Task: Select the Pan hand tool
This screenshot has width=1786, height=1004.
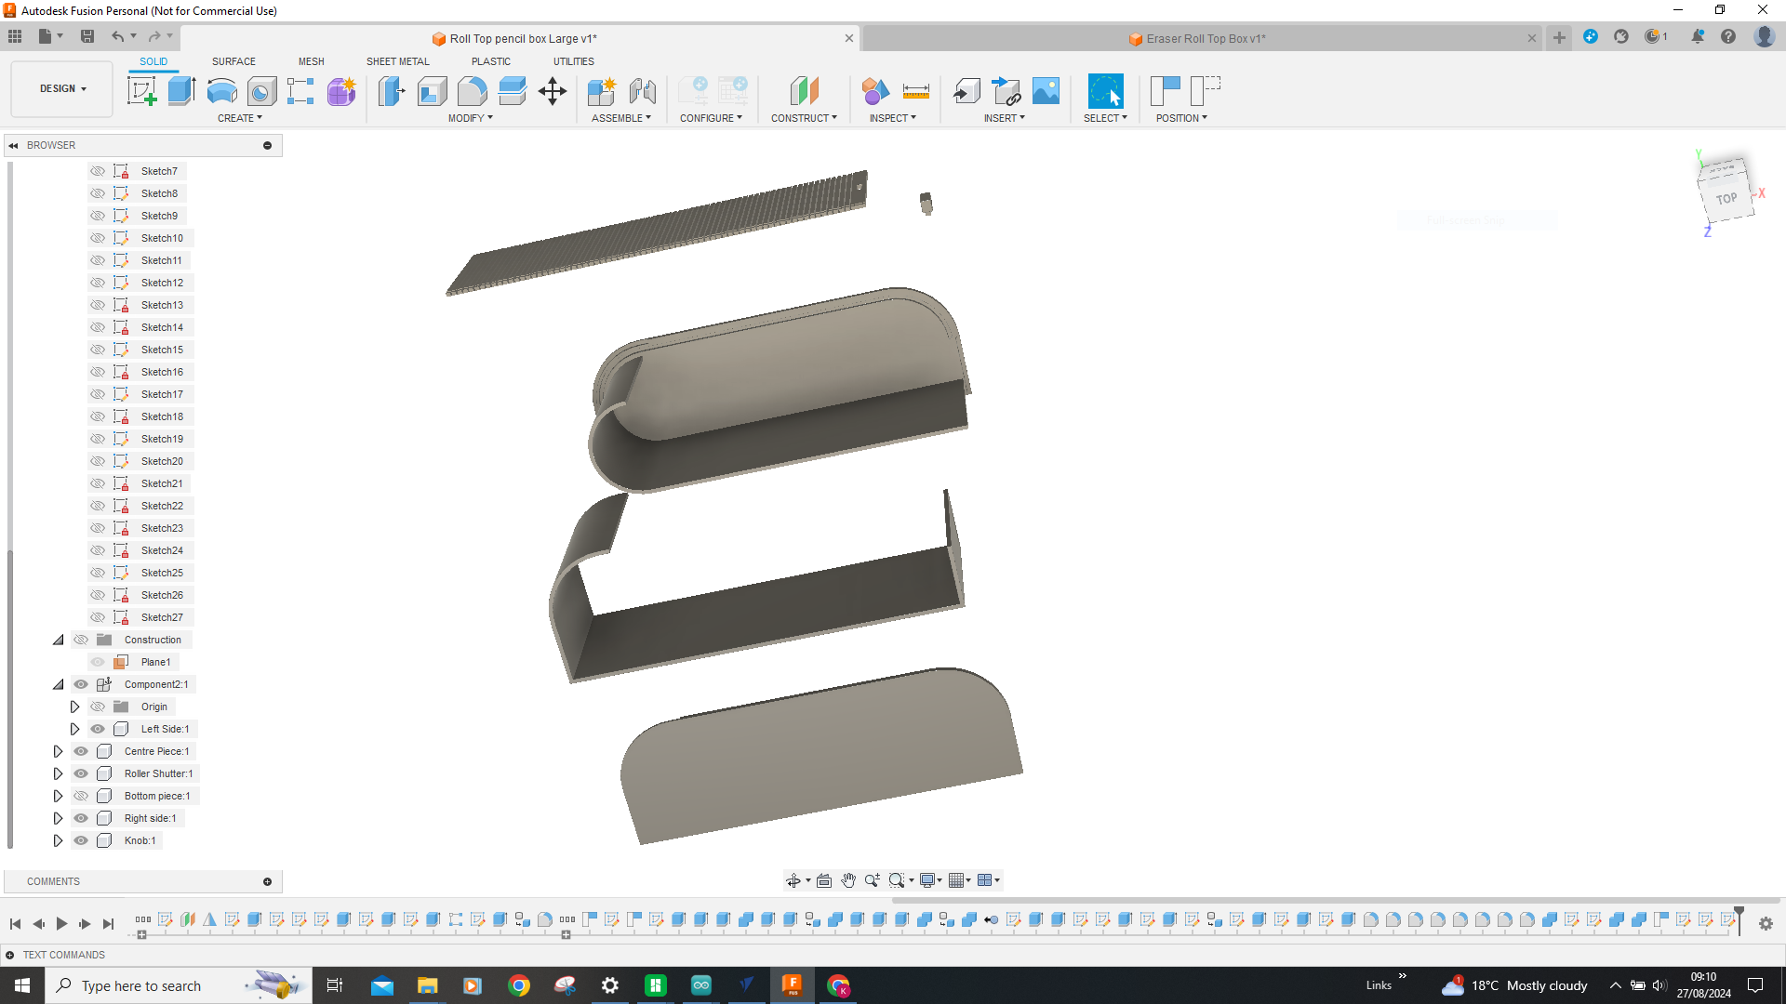Action: [848, 880]
